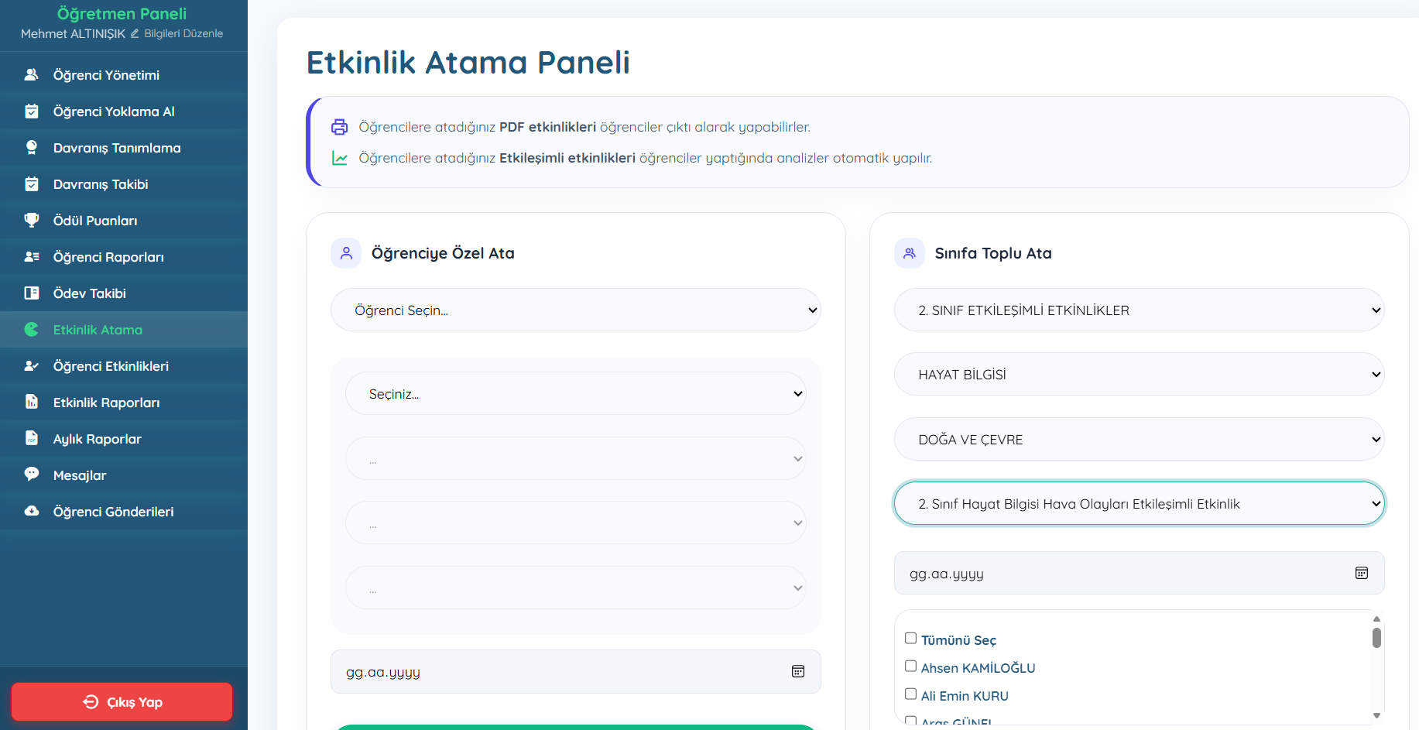Go to Etkinlik Raporları menu item
The image size is (1419, 730).
click(106, 403)
